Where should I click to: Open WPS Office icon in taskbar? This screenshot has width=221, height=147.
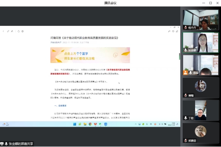(95, 124)
